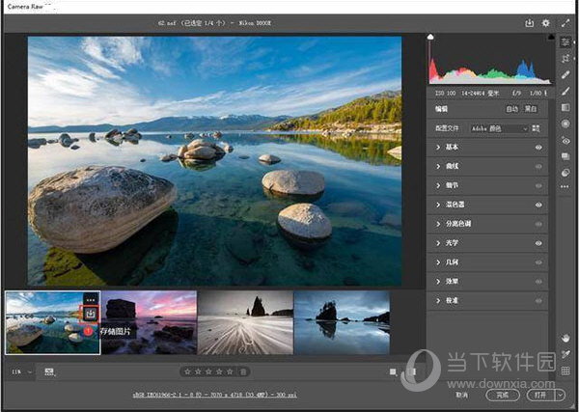Open Camera Raw preferences gear icon
The height and width of the screenshot is (412, 579).
tap(545, 22)
